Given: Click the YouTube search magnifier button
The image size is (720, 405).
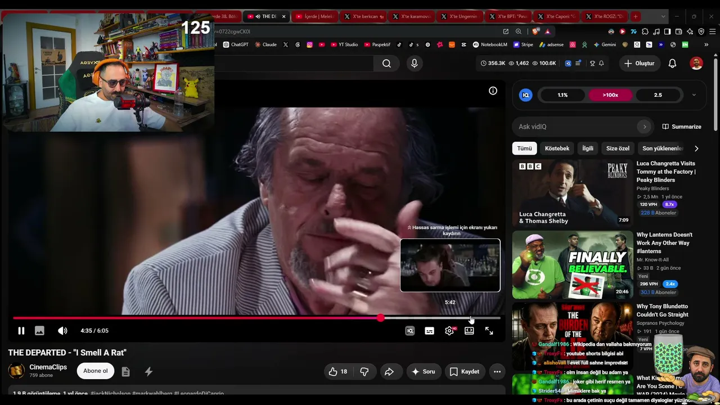Looking at the screenshot, I should pyautogui.click(x=386, y=64).
